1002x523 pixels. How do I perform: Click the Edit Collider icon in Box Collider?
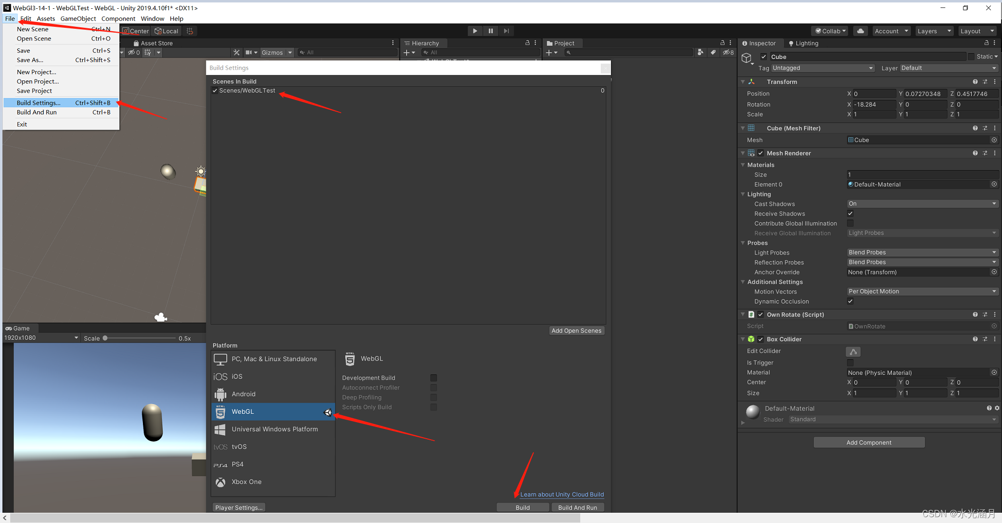pyautogui.click(x=853, y=351)
